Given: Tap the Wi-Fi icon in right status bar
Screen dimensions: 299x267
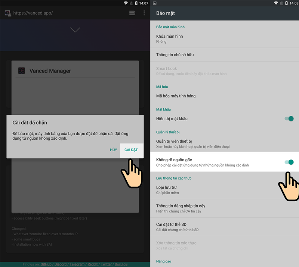Looking at the screenshot, I should (276, 3).
